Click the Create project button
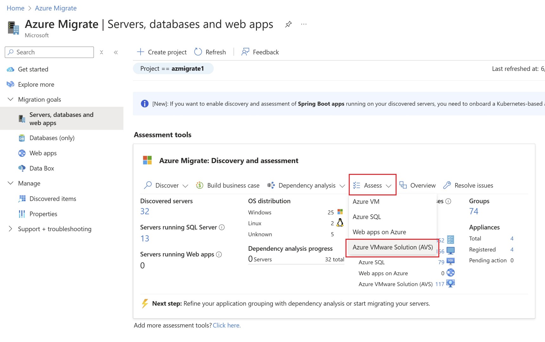Image resolution: width=545 pixels, height=342 pixels. (x=162, y=52)
